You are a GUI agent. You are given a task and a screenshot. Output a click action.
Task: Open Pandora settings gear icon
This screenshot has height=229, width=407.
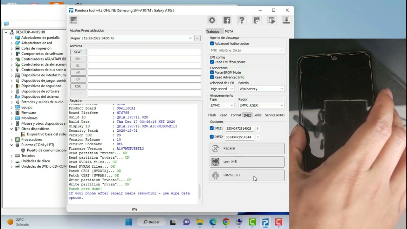click(x=212, y=21)
